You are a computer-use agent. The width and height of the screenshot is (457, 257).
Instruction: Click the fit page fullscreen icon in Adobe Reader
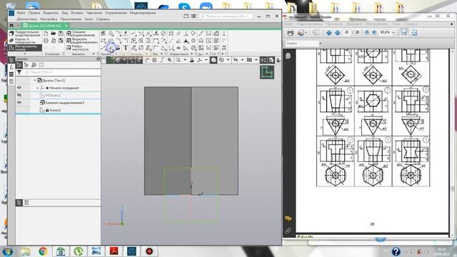pos(414,33)
